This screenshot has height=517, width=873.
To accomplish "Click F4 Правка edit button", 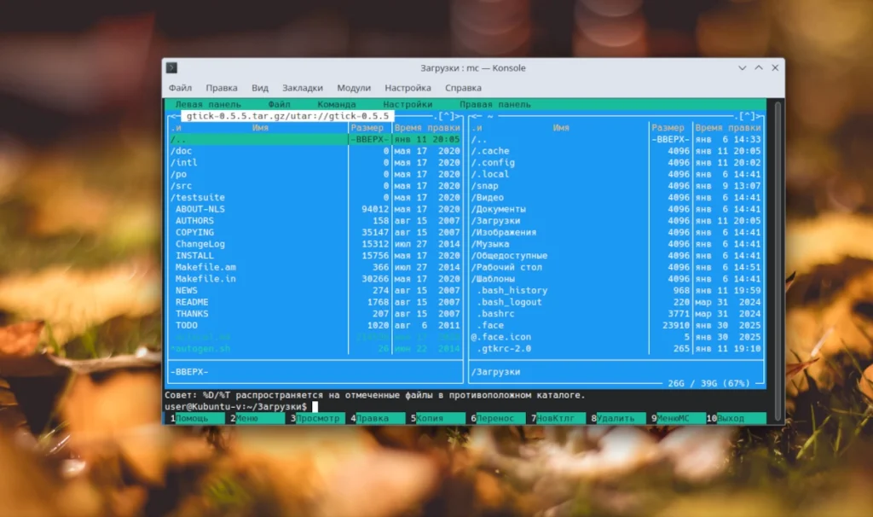I will [x=378, y=418].
